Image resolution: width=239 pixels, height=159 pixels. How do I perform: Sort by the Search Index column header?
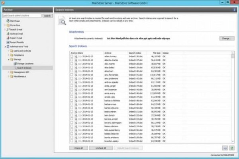tap(137, 53)
